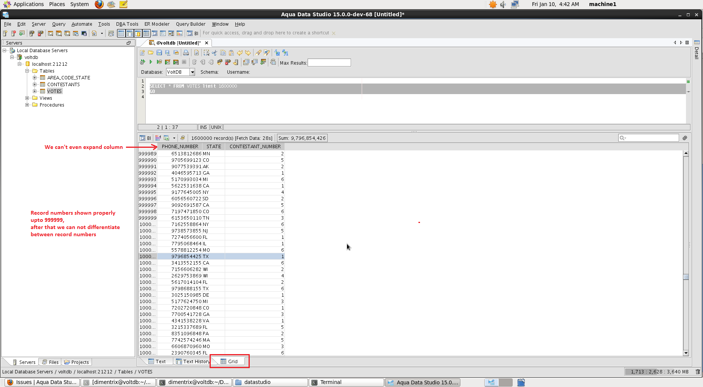The image size is (703, 387).
Task: Click the results panel BI icon
Action: (x=145, y=138)
